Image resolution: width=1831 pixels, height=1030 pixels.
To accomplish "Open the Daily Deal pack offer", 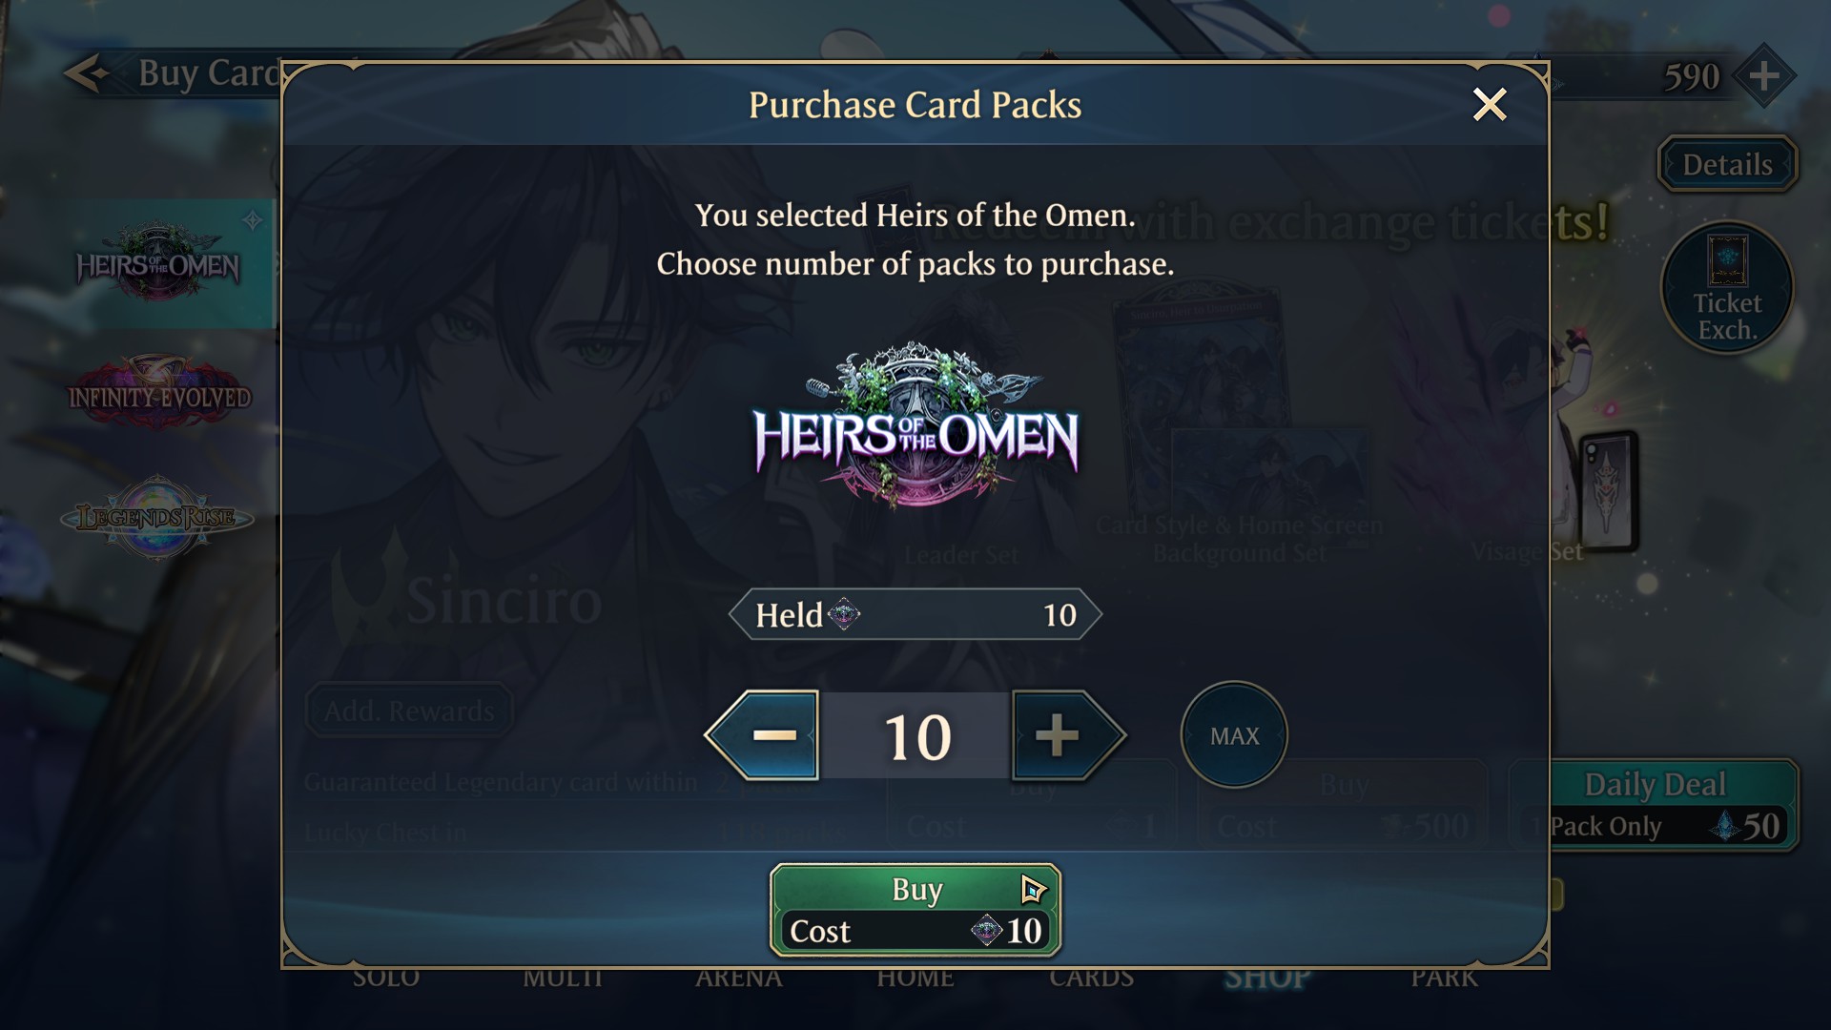I will 1655,804.
